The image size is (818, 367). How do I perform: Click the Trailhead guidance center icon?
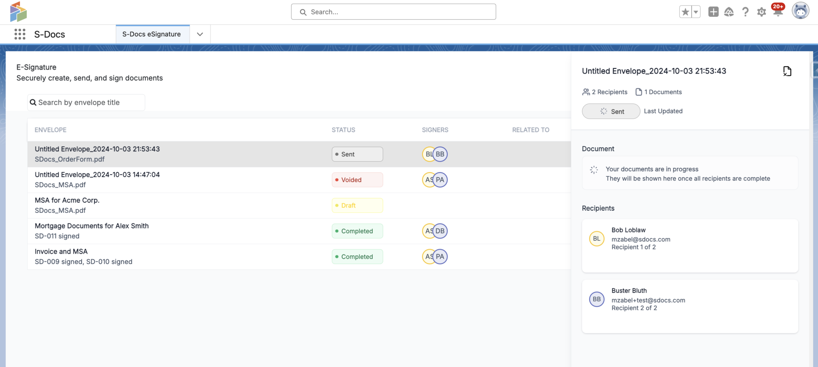coord(729,12)
